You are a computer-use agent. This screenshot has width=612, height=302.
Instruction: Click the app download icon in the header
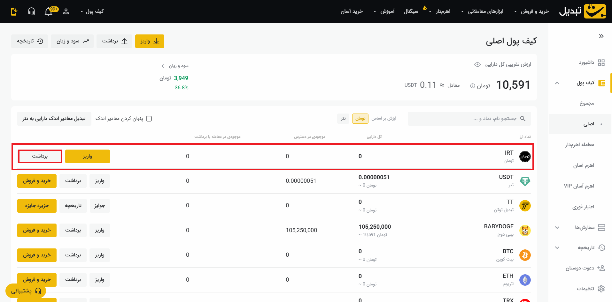click(14, 12)
